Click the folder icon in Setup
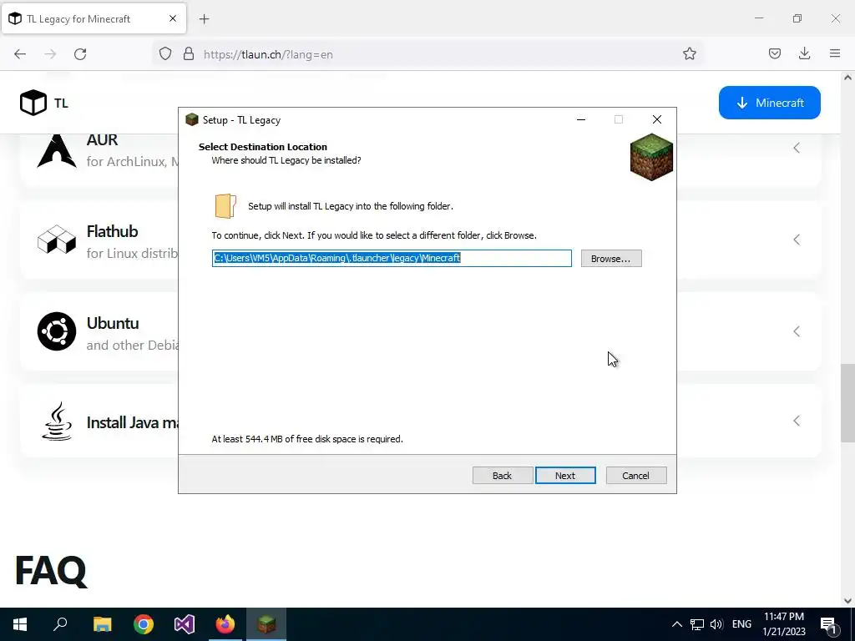855x641 pixels. tap(225, 206)
